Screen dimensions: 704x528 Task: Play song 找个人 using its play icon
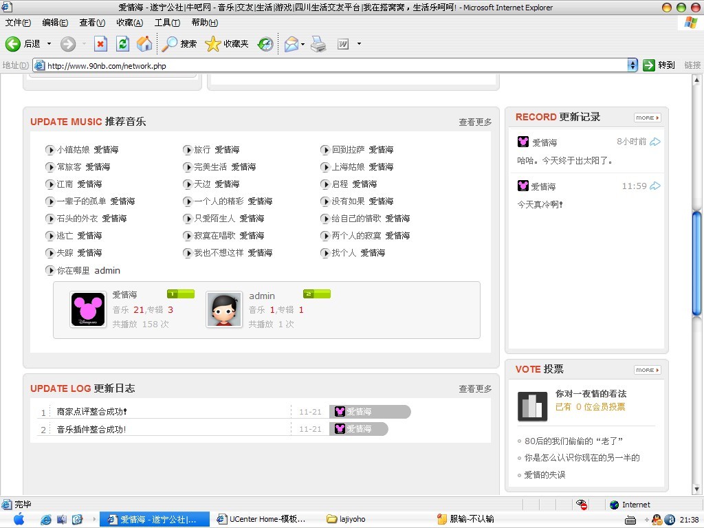point(324,253)
